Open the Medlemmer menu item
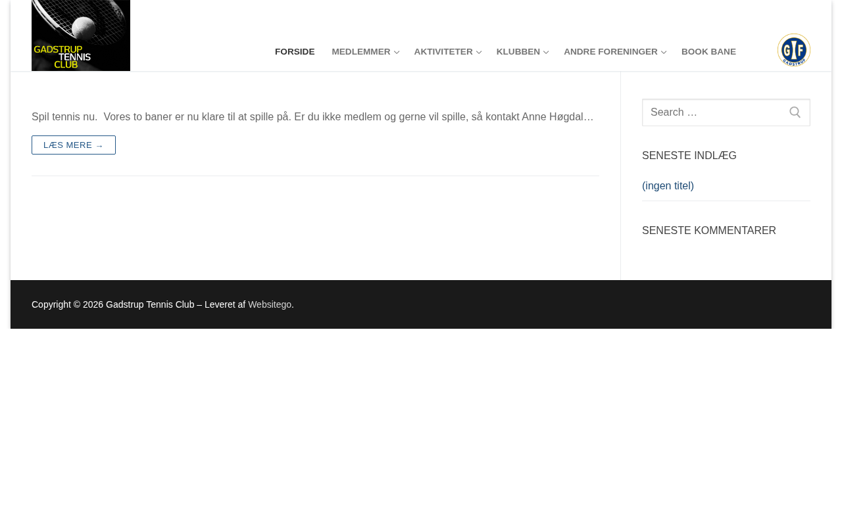The width and height of the screenshot is (842, 526). (361, 52)
